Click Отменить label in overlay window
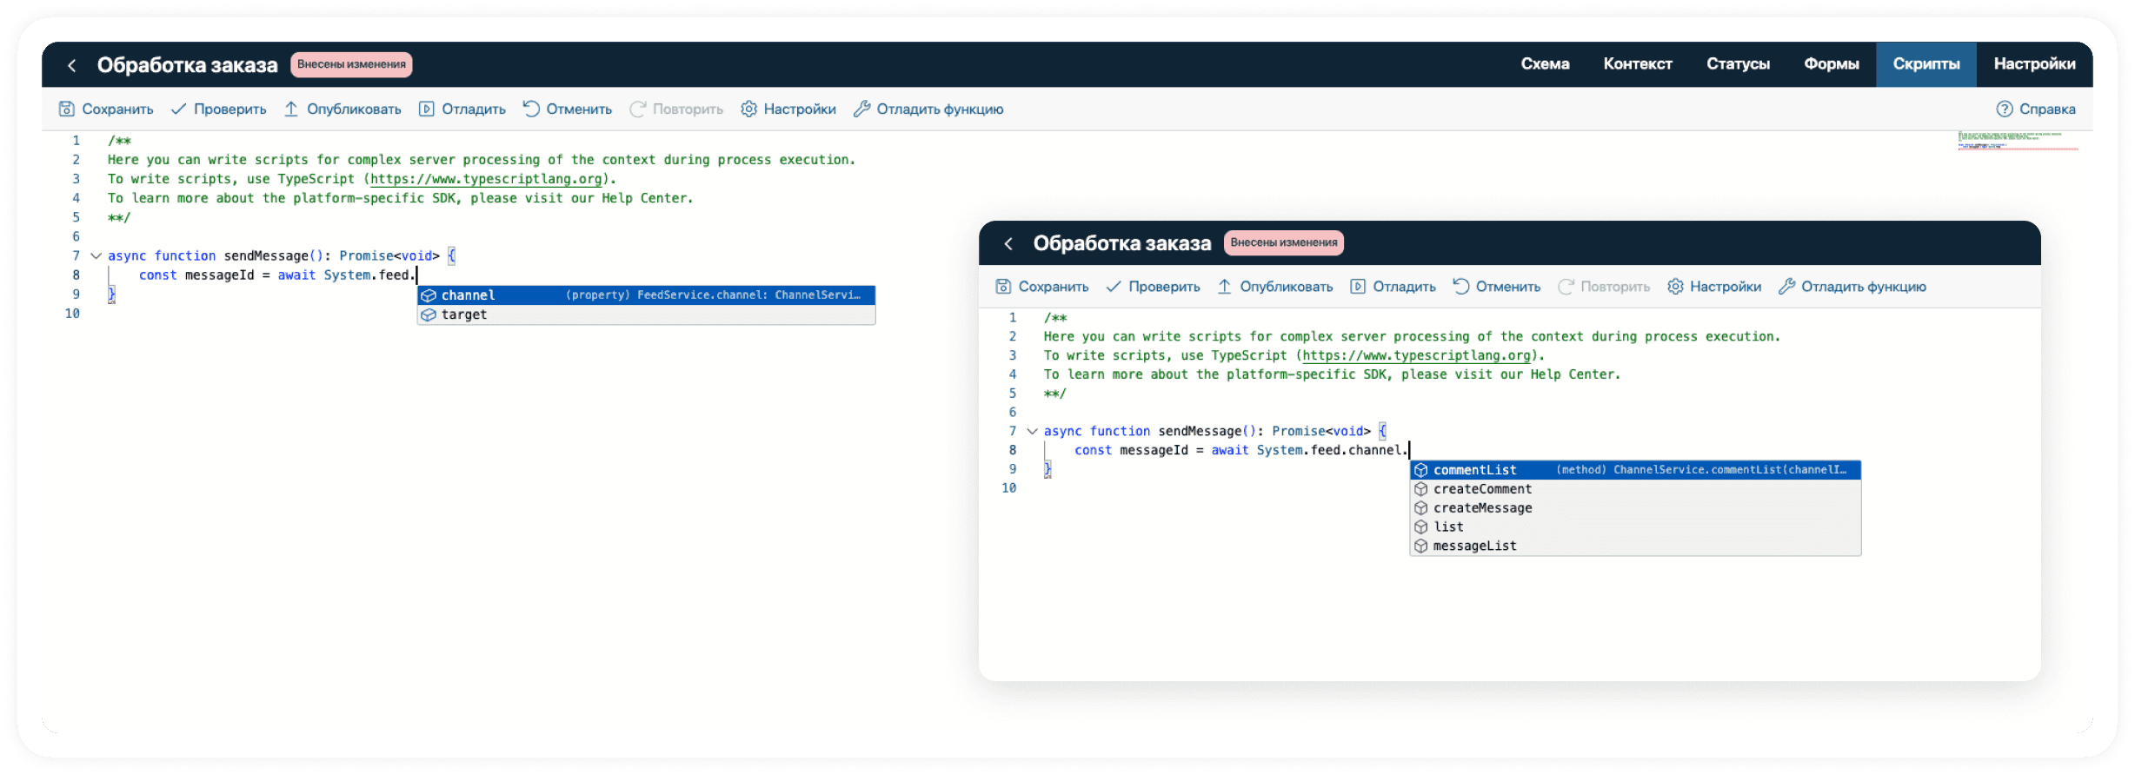Viewport: 2135px width, 775px height. (1508, 287)
